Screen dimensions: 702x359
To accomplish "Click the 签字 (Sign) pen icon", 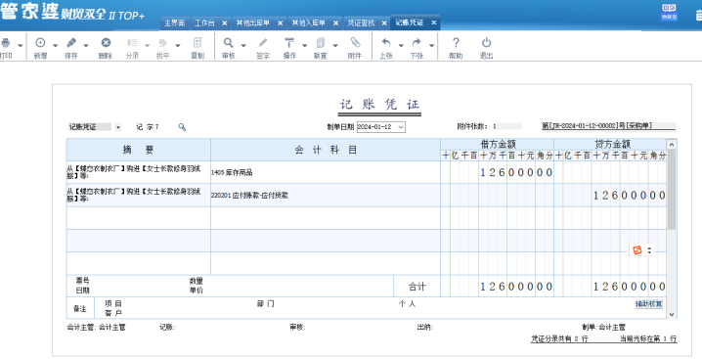I will click(x=263, y=43).
